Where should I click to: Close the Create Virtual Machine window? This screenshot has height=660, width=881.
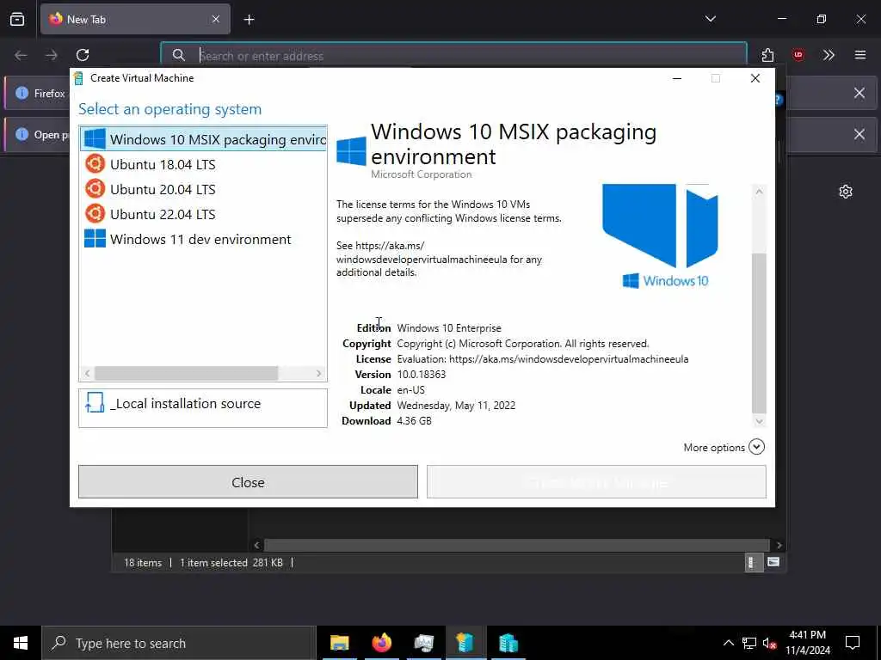[x=755, y=78]
